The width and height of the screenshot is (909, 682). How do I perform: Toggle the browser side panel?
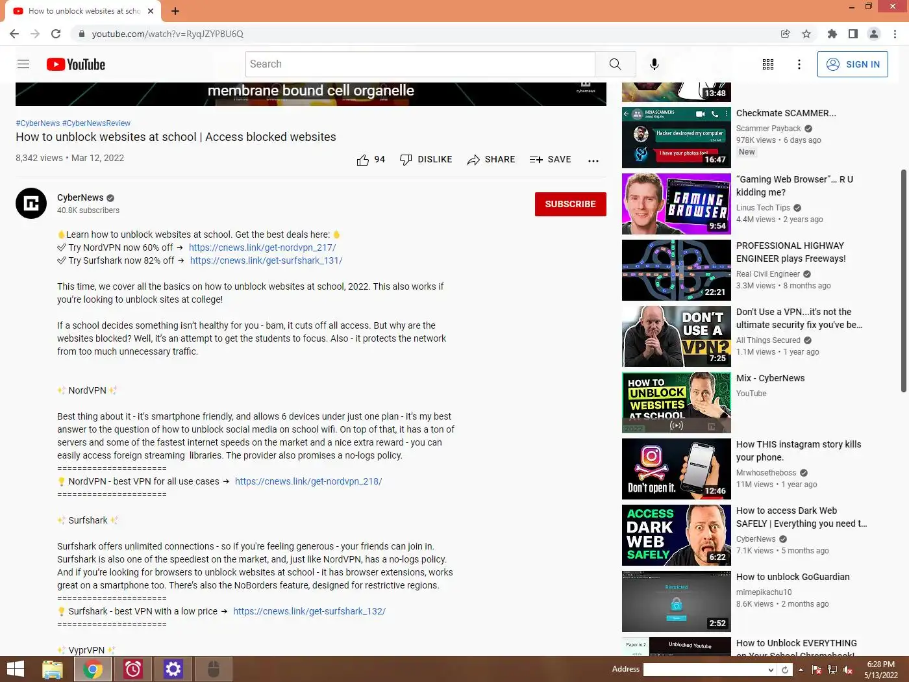pyautogui.click(x=853, y=34)
